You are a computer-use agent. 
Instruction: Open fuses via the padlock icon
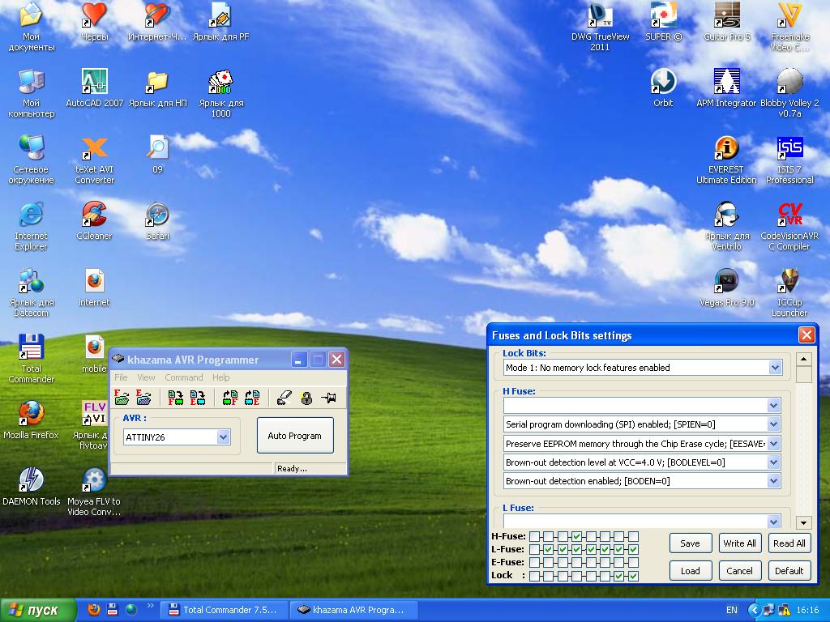pos(306,397)
